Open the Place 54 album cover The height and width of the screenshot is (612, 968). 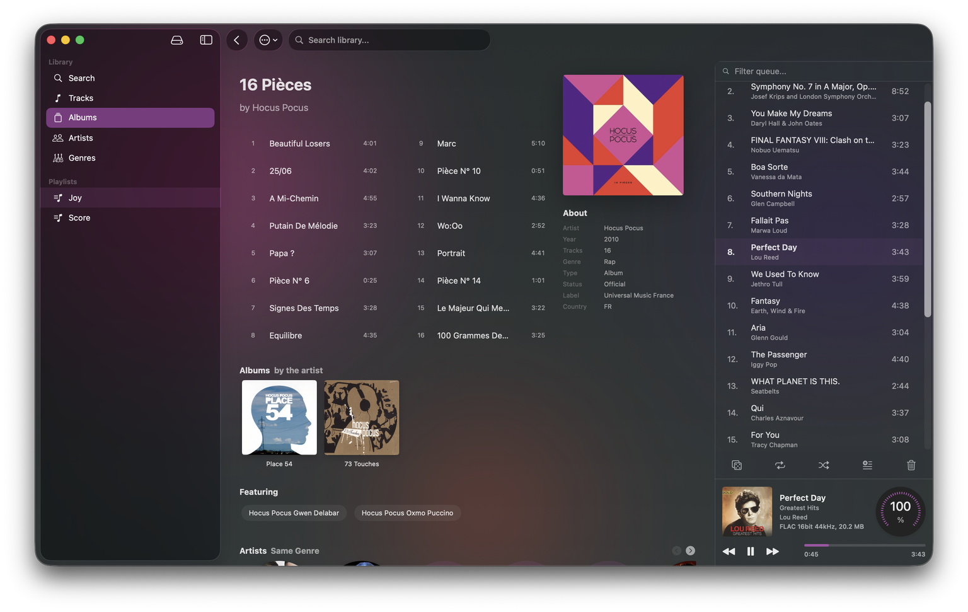279,417
